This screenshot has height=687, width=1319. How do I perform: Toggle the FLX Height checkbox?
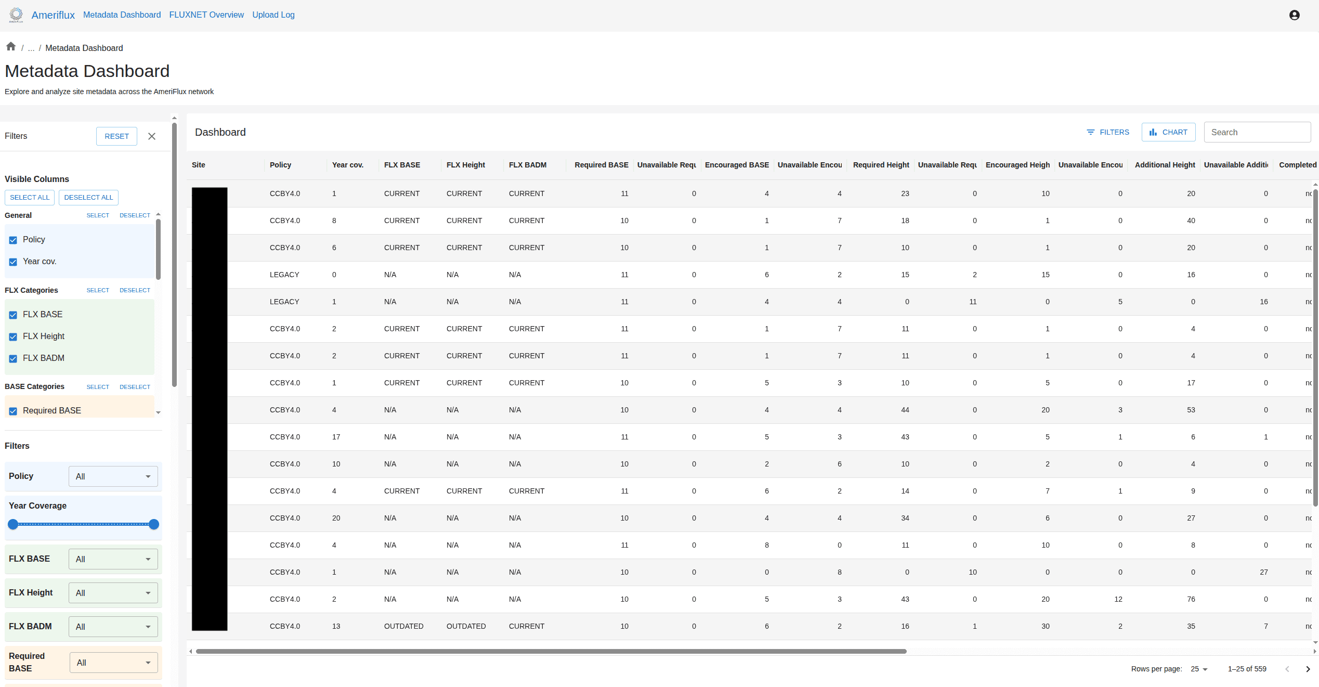coord(14,337)
